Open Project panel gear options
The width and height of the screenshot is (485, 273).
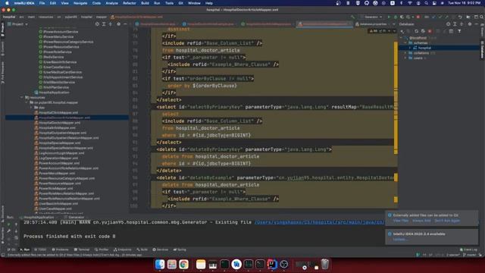pos(118,24)
